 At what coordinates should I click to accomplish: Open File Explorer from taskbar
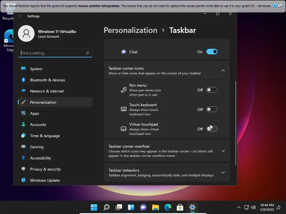(155, 207)
